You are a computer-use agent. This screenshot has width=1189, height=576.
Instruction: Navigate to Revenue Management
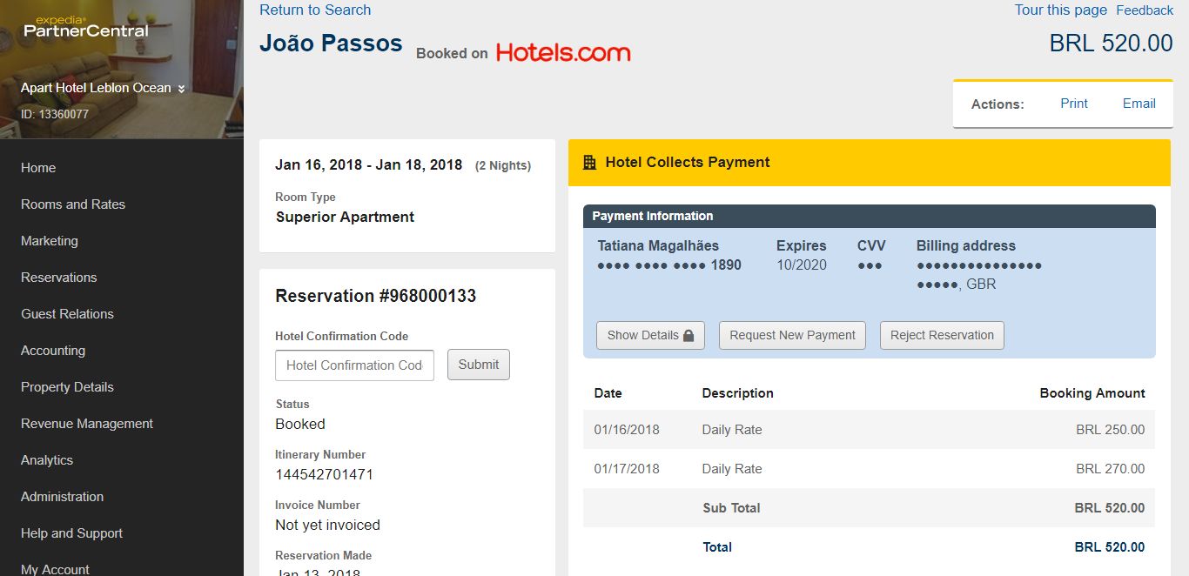(x=87, y=424)
